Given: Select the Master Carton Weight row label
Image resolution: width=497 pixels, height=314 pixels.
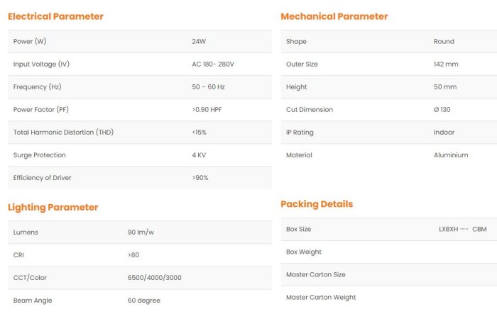Looking at the screenshot, I should pos(321,298).
